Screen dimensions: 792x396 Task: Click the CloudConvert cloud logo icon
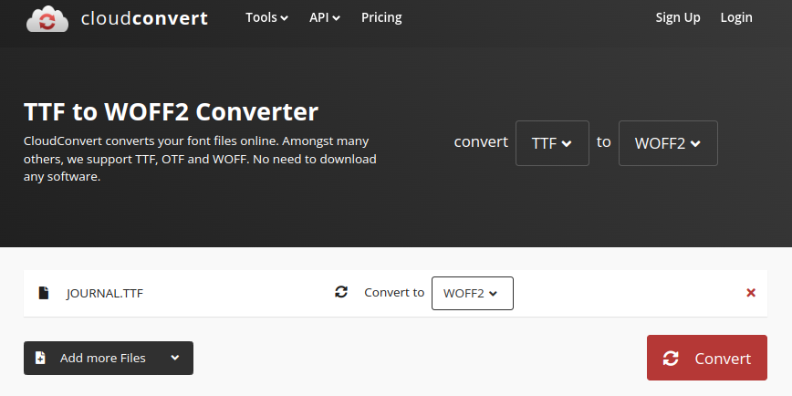46,18
